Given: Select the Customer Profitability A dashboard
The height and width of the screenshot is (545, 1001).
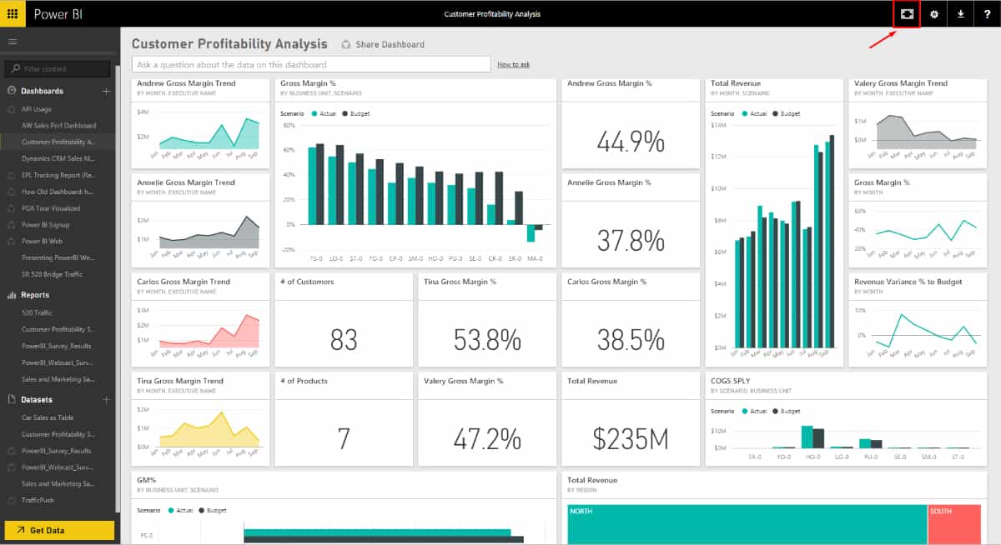Looking at the screenshot, I should point(58,142).
